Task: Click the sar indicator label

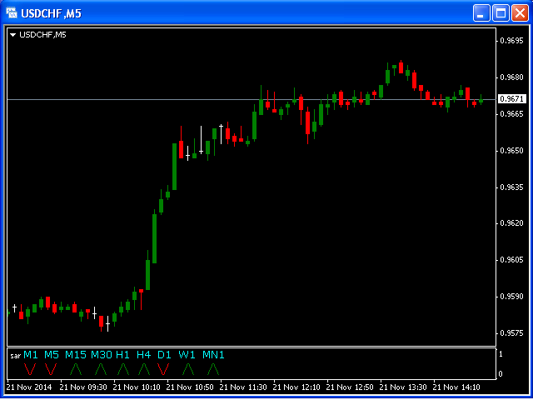Action: [15, 356]
